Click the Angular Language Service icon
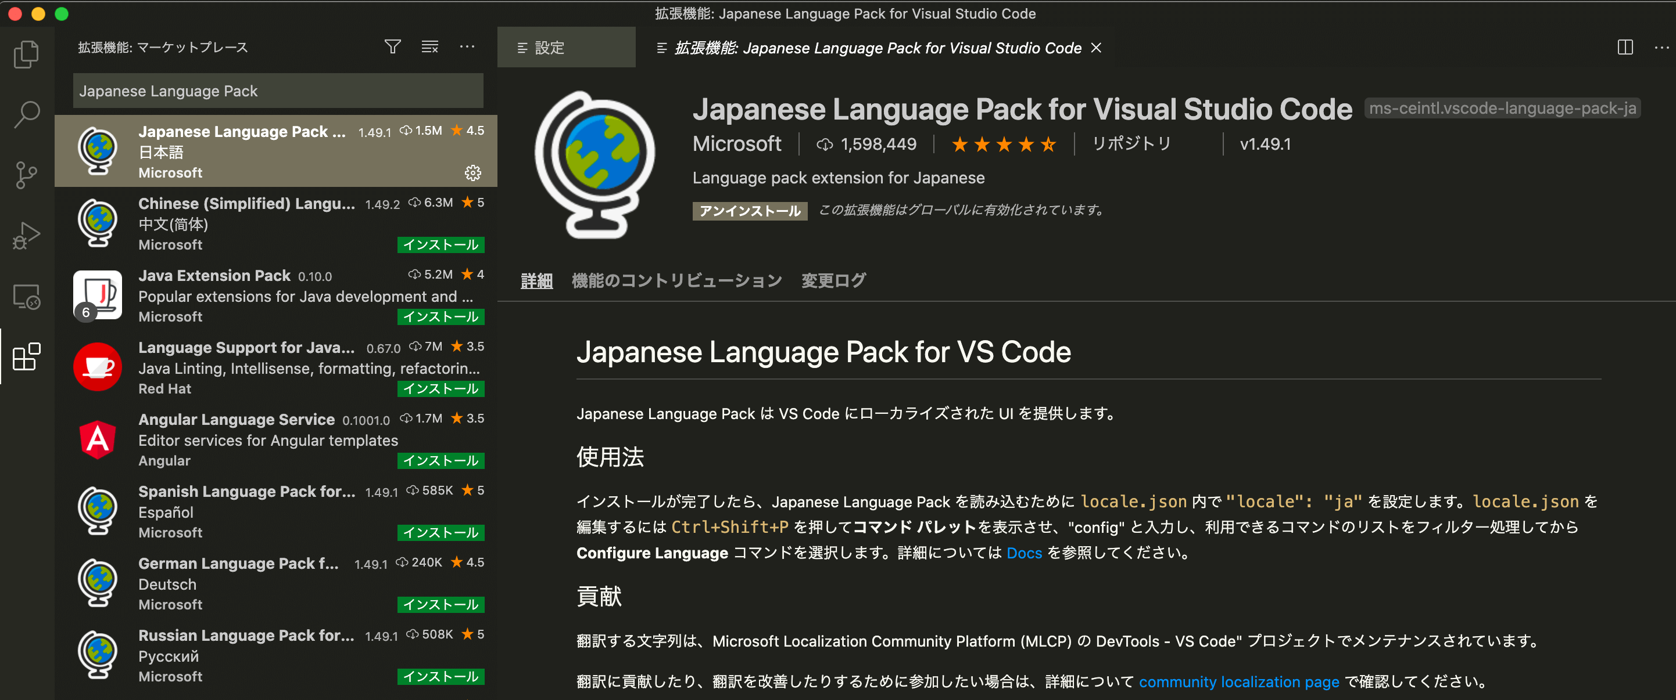The image size is (1676, 700). click(98, 439)
